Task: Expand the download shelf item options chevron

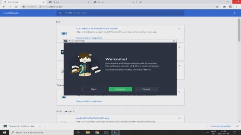Action: 40,126
